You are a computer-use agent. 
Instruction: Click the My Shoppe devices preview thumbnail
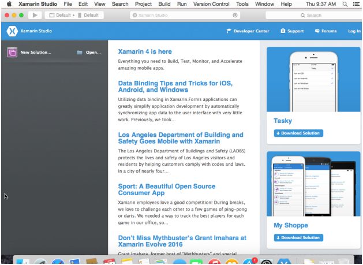tap(313, 184)
